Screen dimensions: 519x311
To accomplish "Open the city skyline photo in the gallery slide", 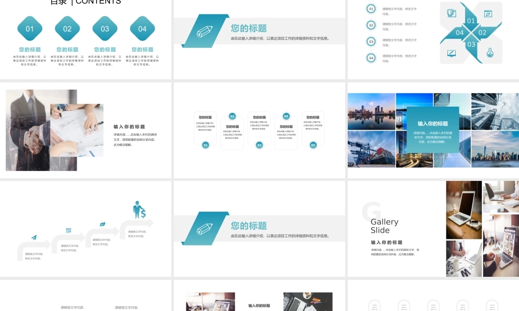I will 371,111.
